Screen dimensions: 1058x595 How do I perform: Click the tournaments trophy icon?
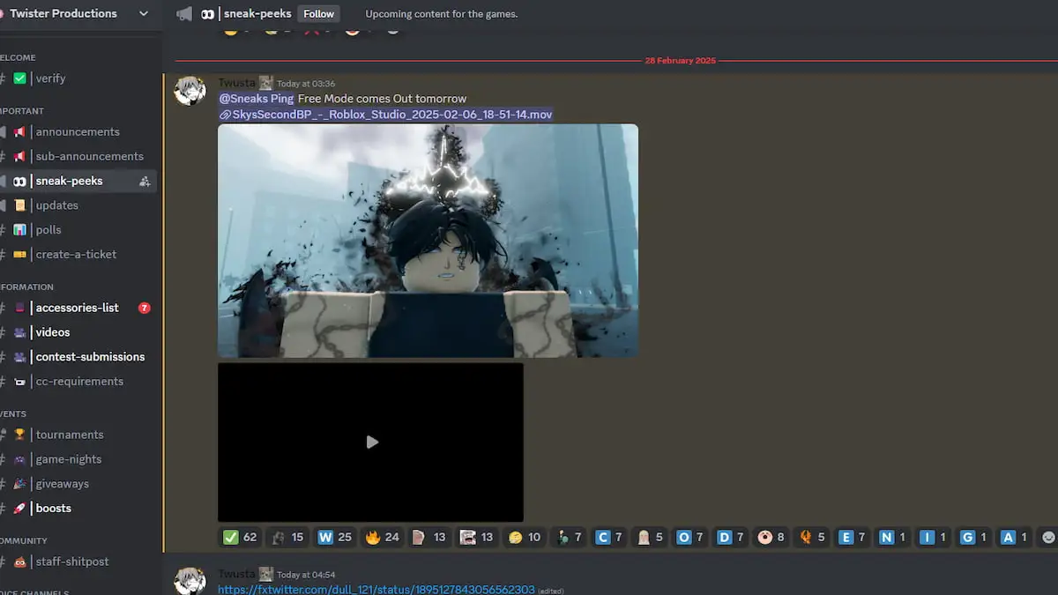click(19, 435)
